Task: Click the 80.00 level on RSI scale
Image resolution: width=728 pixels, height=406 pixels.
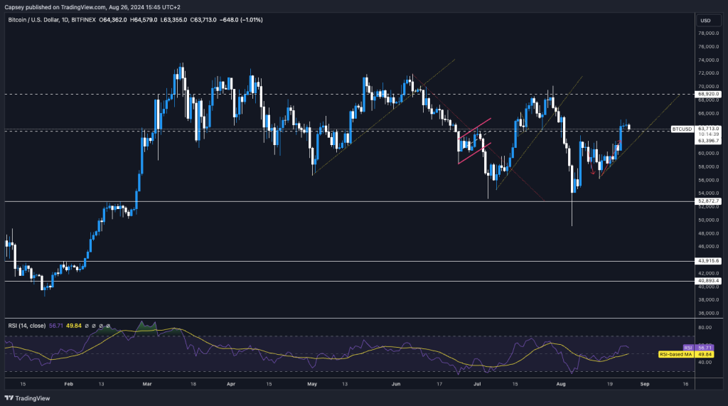Action: coord(706,328)
